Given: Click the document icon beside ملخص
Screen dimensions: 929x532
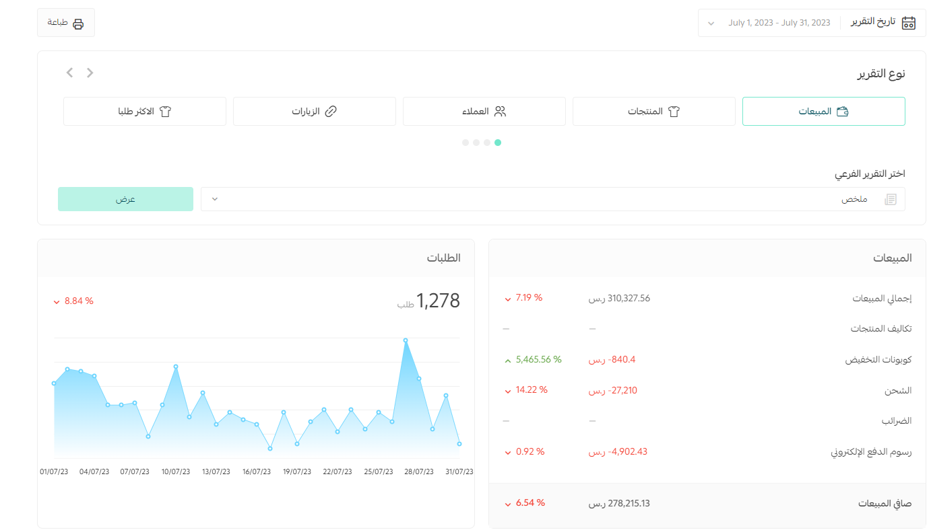Looking at the screenshot, I should [890, 199].
